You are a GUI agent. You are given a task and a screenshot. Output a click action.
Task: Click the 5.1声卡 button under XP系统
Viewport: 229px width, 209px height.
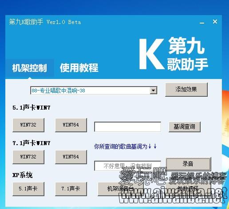point(28,189)
